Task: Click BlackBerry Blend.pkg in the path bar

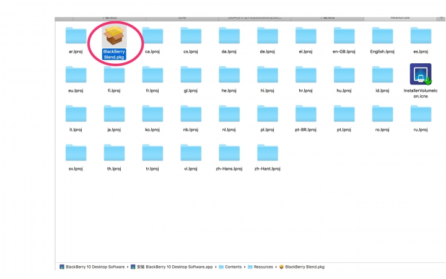Action: (302, 267)
